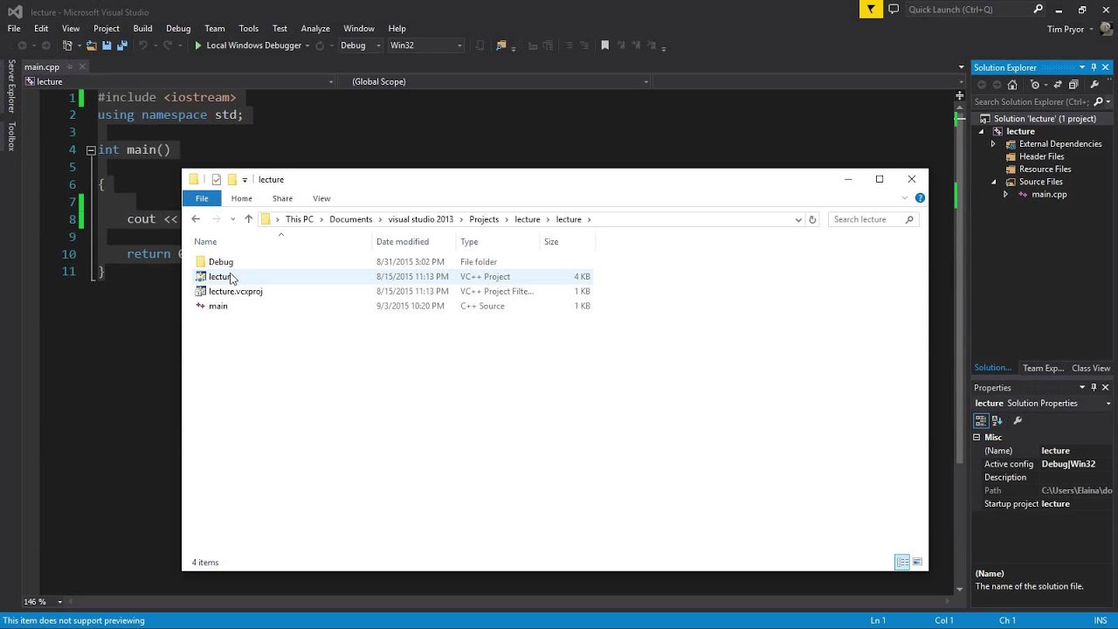
Task: Click Documents in the breadcrumb path
Action: [x=350, y=219]
